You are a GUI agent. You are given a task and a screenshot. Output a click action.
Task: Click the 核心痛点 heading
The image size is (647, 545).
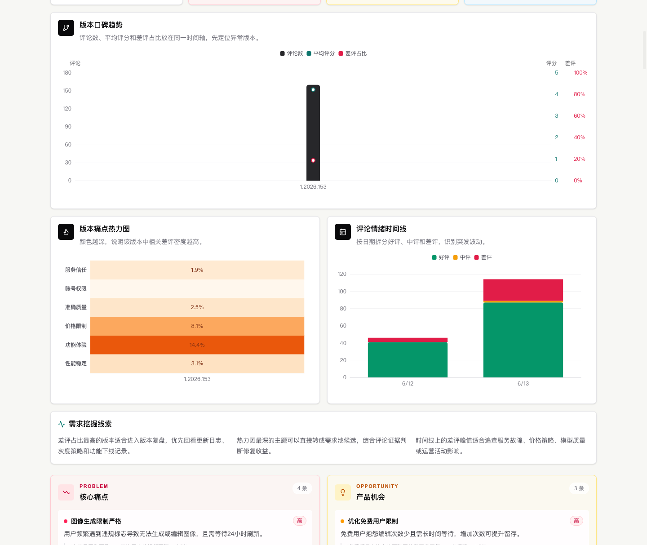(94, 497)
